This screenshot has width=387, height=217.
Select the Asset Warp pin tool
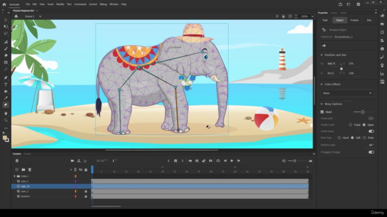tap(5, 105)
